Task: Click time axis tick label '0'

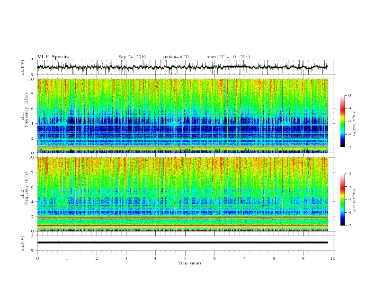Action: pos(37,258)
